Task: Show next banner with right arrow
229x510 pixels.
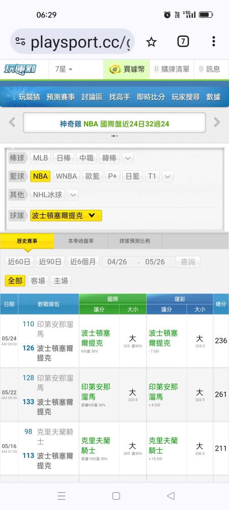Action: [217, 122]
